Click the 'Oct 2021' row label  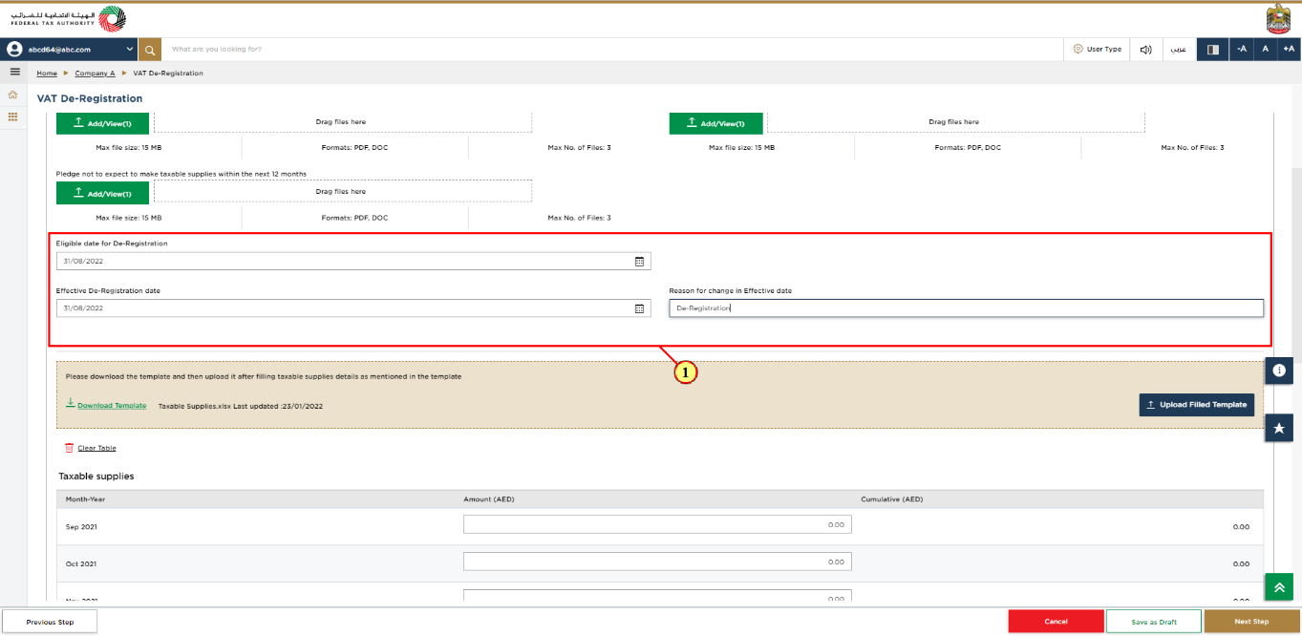tap(81, 564)
